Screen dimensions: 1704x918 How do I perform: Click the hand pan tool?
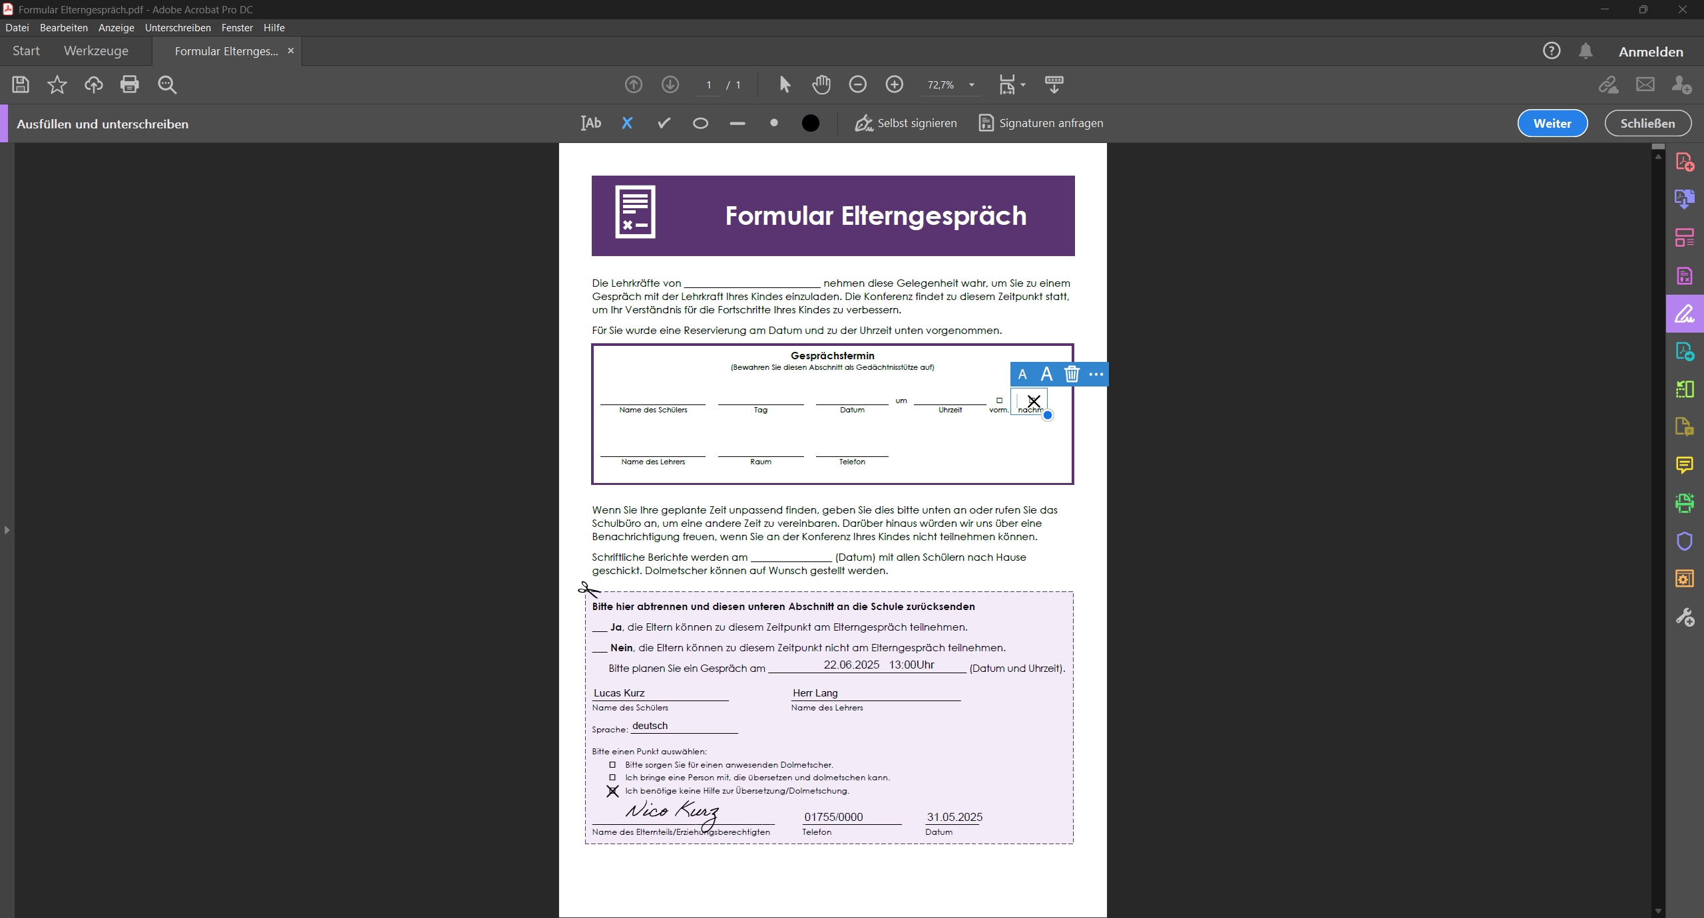[821, 84]
